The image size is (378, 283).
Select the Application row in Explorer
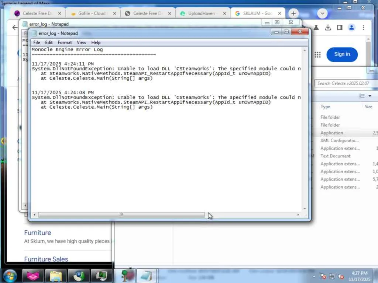(x=345, y=133)
